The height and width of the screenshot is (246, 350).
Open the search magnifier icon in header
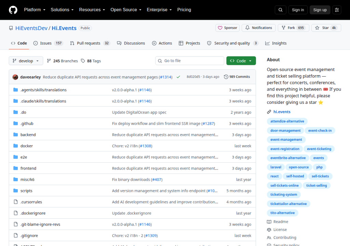pos(281,10)
